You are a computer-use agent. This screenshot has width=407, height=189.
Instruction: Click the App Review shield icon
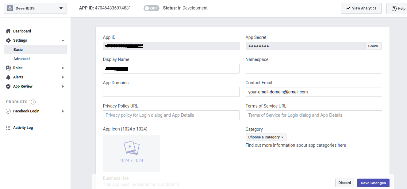coord(8,86)
